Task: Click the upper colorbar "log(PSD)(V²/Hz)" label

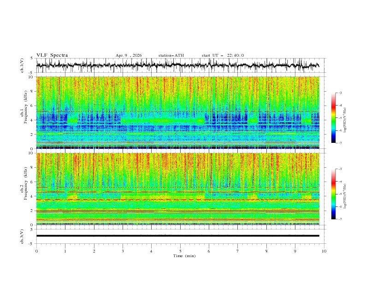Action: [x=345, y=120]
